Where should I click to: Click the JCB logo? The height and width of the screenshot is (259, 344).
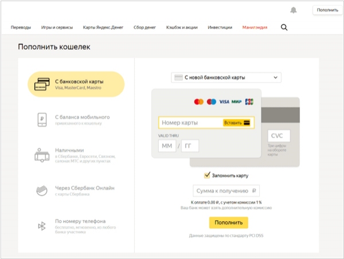(249, 102)
